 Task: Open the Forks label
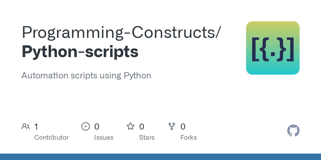pyautogui.click(x=189, y=138)
